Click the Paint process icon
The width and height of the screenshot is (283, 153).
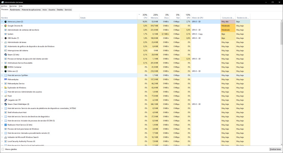[5, 96]
